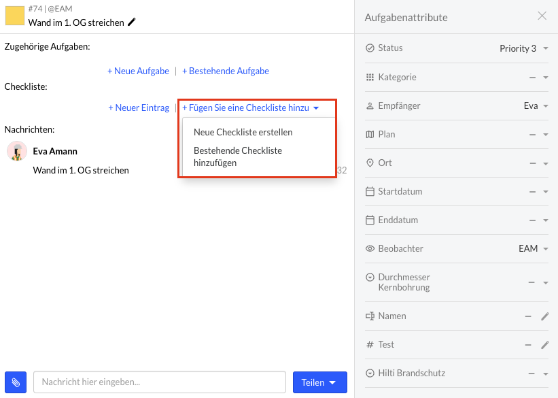
Task: Expand the Startdatum date dropdown
Action: tap(546, 192)
